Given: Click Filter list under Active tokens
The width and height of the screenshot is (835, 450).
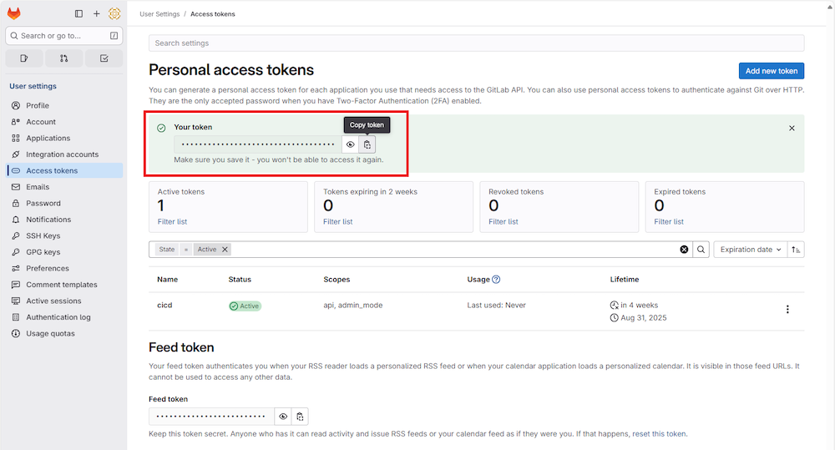Looking at the screenshot, I should (x=172, y=221).
